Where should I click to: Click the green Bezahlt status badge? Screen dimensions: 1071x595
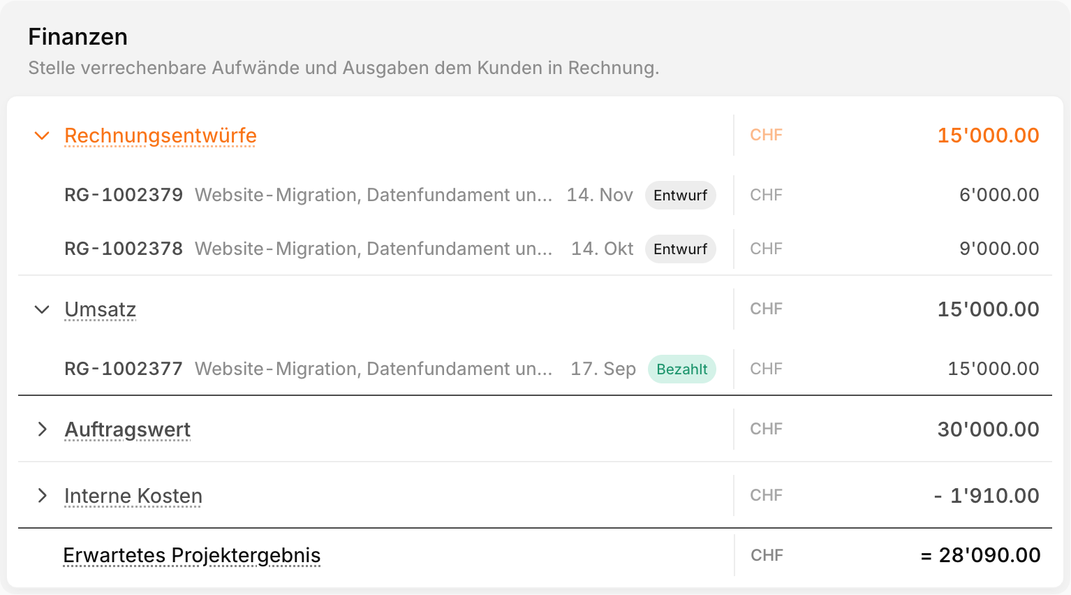pyautogui.click(x=682, y=369)
